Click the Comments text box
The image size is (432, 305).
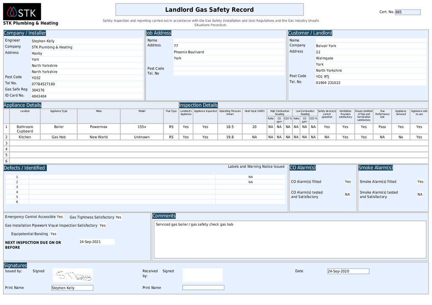pyautogui.click(x=290, y=240)
